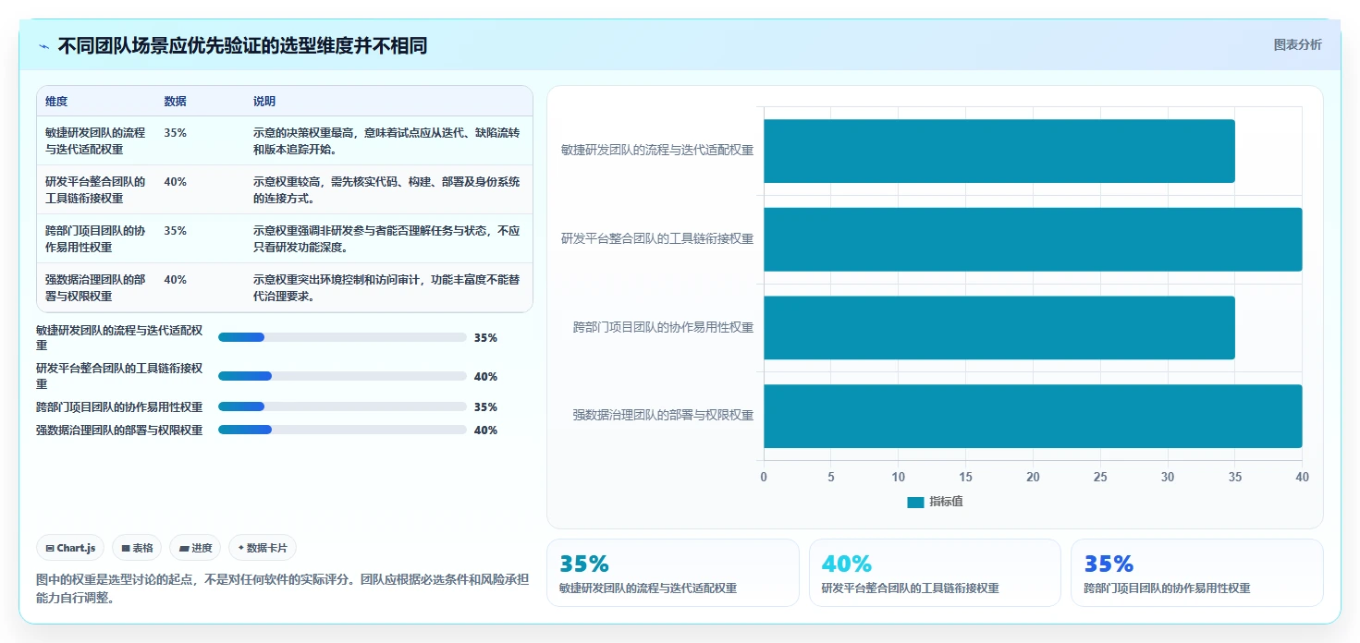Click chart axis label 强数据治理团队的部署与权限权重
Viewport: 1360px width, 643px height.
(x=664, y=416)
